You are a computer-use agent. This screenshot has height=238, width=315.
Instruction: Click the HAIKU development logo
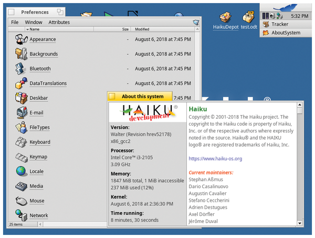pyautogui.click(x=149, y=112)
